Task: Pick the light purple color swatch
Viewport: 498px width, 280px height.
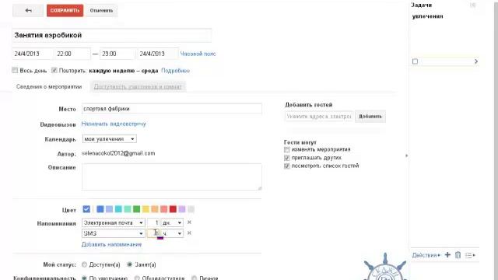Action: [181, 209]
